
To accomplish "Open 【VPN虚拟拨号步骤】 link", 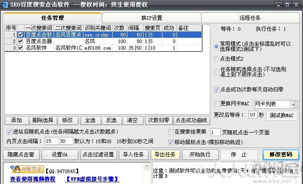I will pyautogui.click(x=92, y=179).
